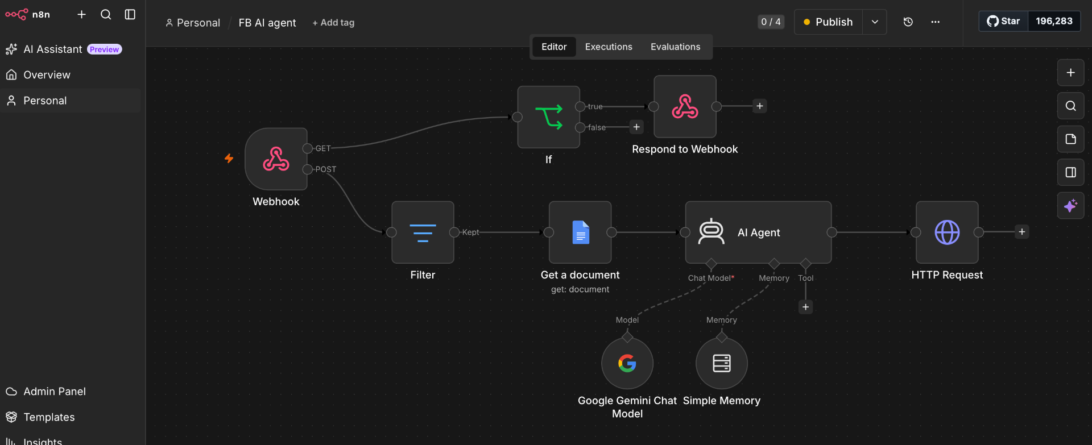Open workflow history clock icon
The width and height of the screenshot is (1092, 445).
(908, 22)
